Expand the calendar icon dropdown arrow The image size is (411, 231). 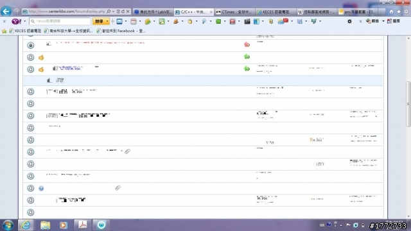click(140, 21)
